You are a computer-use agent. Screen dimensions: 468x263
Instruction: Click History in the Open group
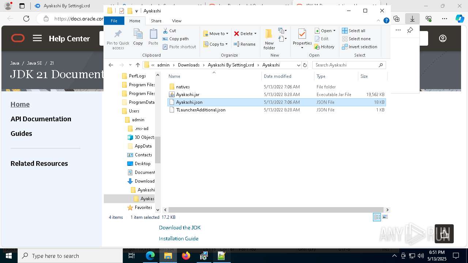(324, 47)
